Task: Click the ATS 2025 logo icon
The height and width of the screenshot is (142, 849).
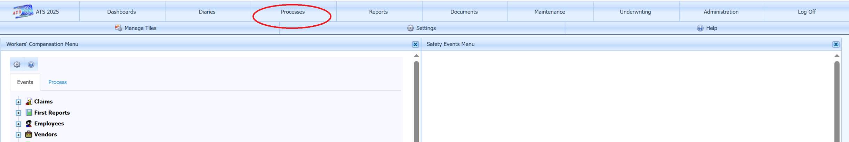Action: (x=23, y=11)
